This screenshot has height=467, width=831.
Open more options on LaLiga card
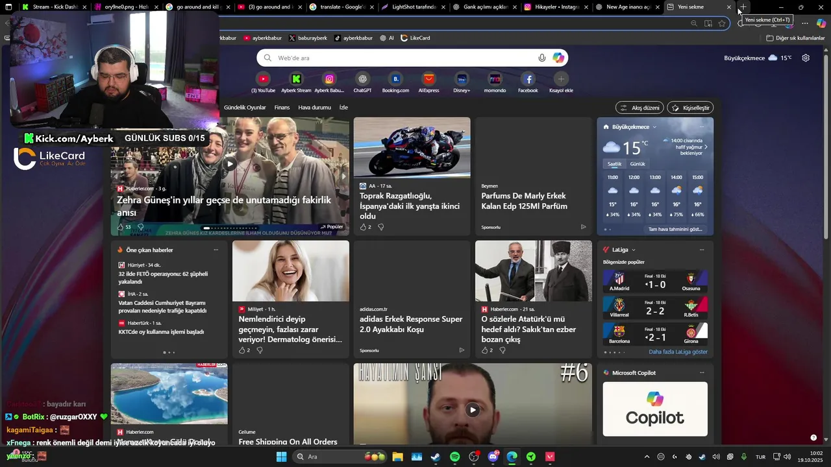[701, 250]
